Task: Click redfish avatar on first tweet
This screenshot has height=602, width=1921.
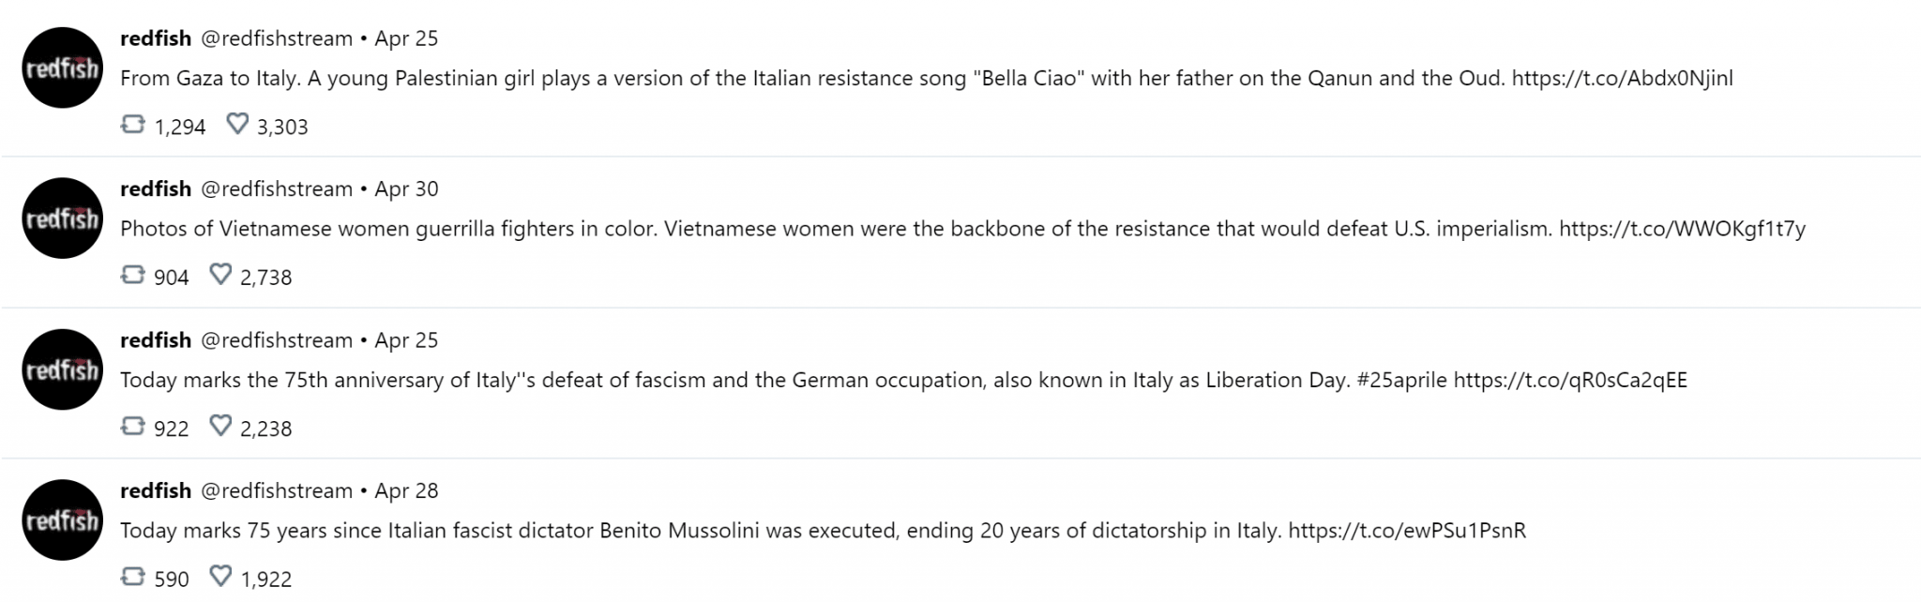Action: 62,68
